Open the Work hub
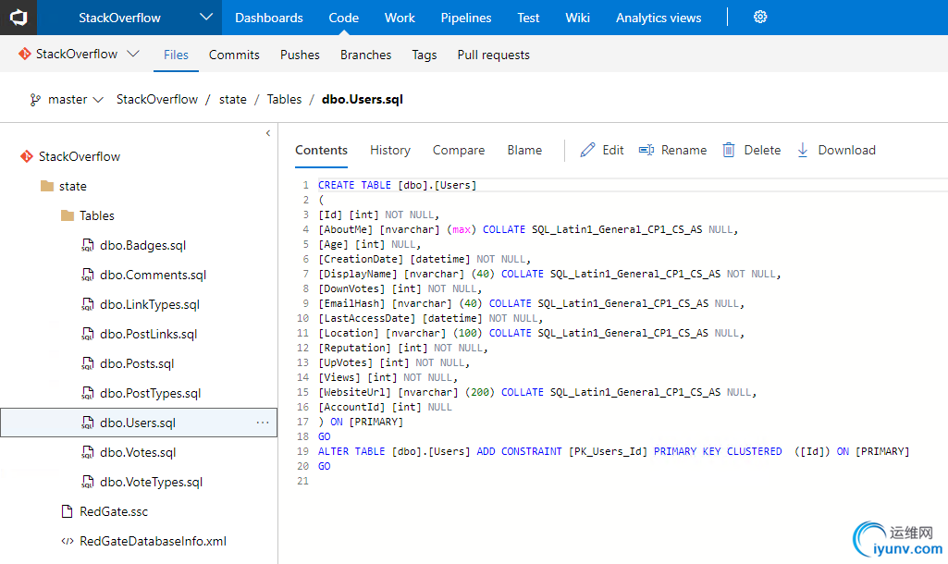The height and width of the screenshot is (564, 948). (x=400, y=18)
